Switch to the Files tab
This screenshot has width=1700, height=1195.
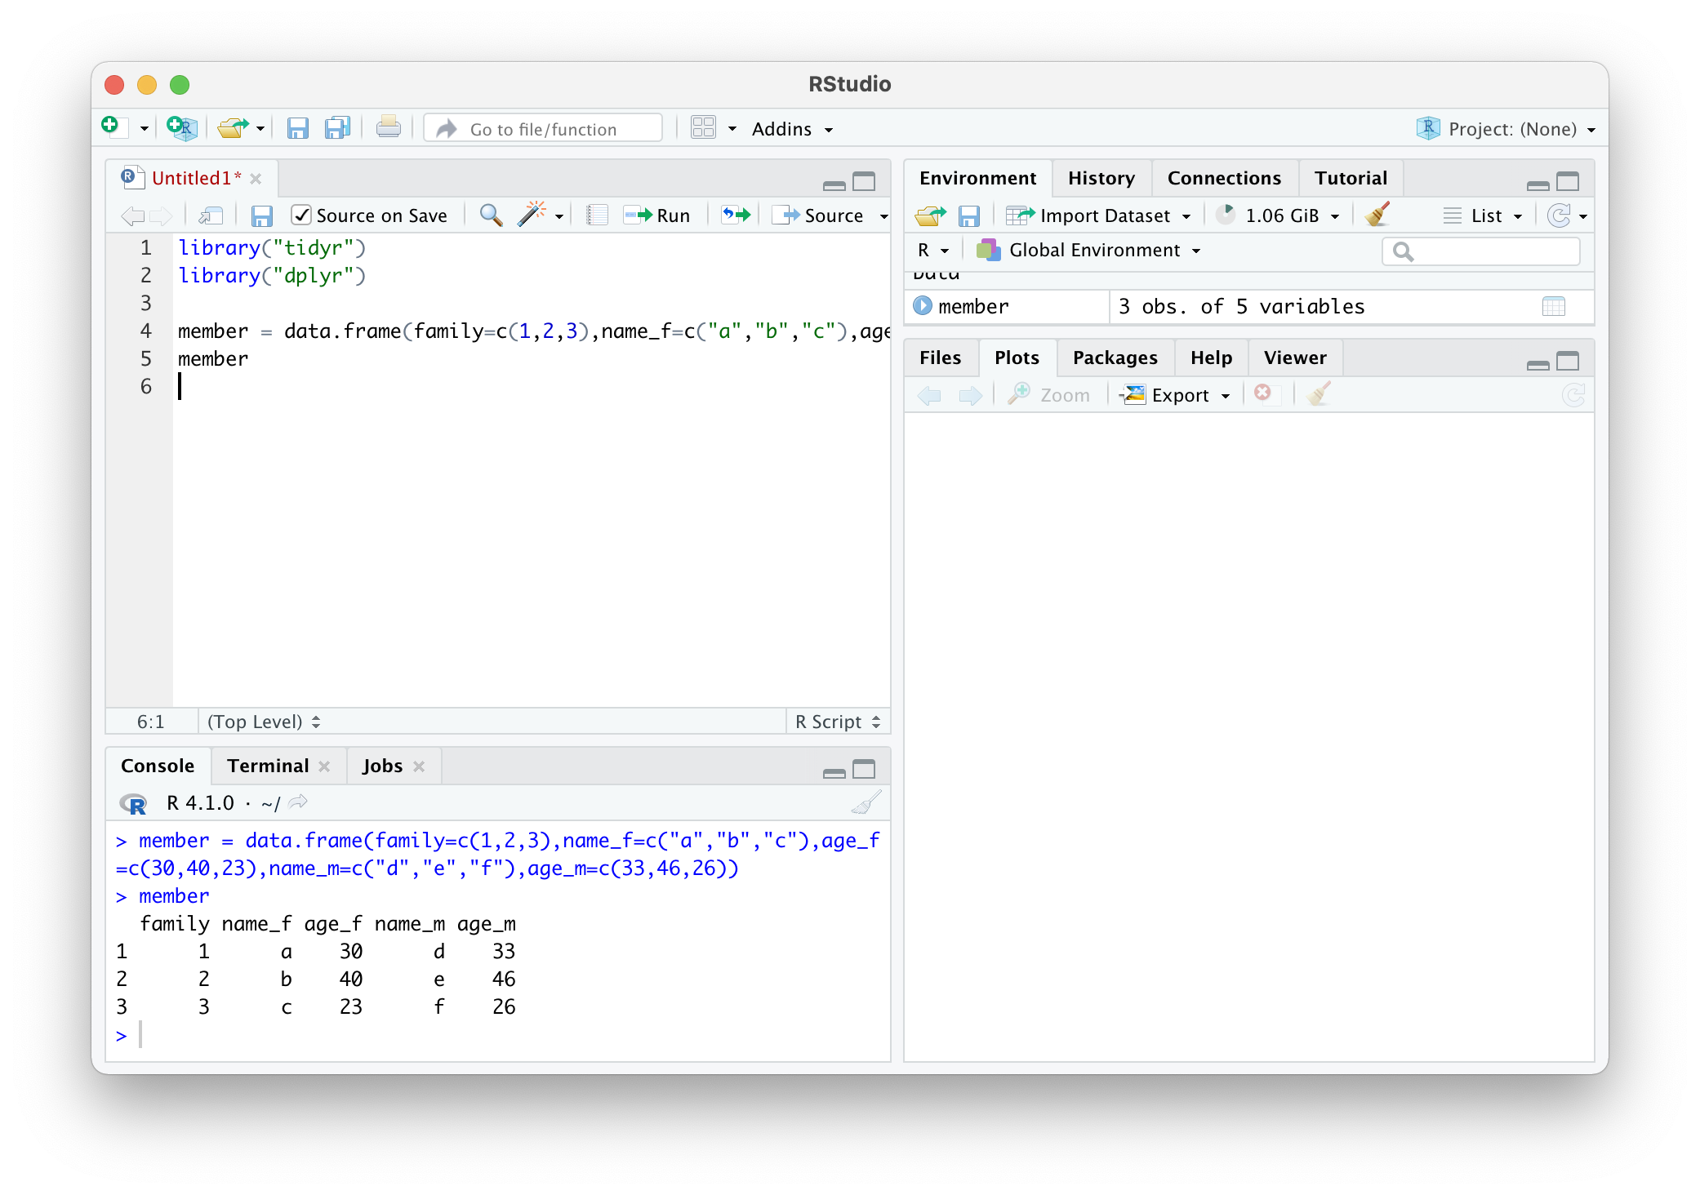(940, 358)
